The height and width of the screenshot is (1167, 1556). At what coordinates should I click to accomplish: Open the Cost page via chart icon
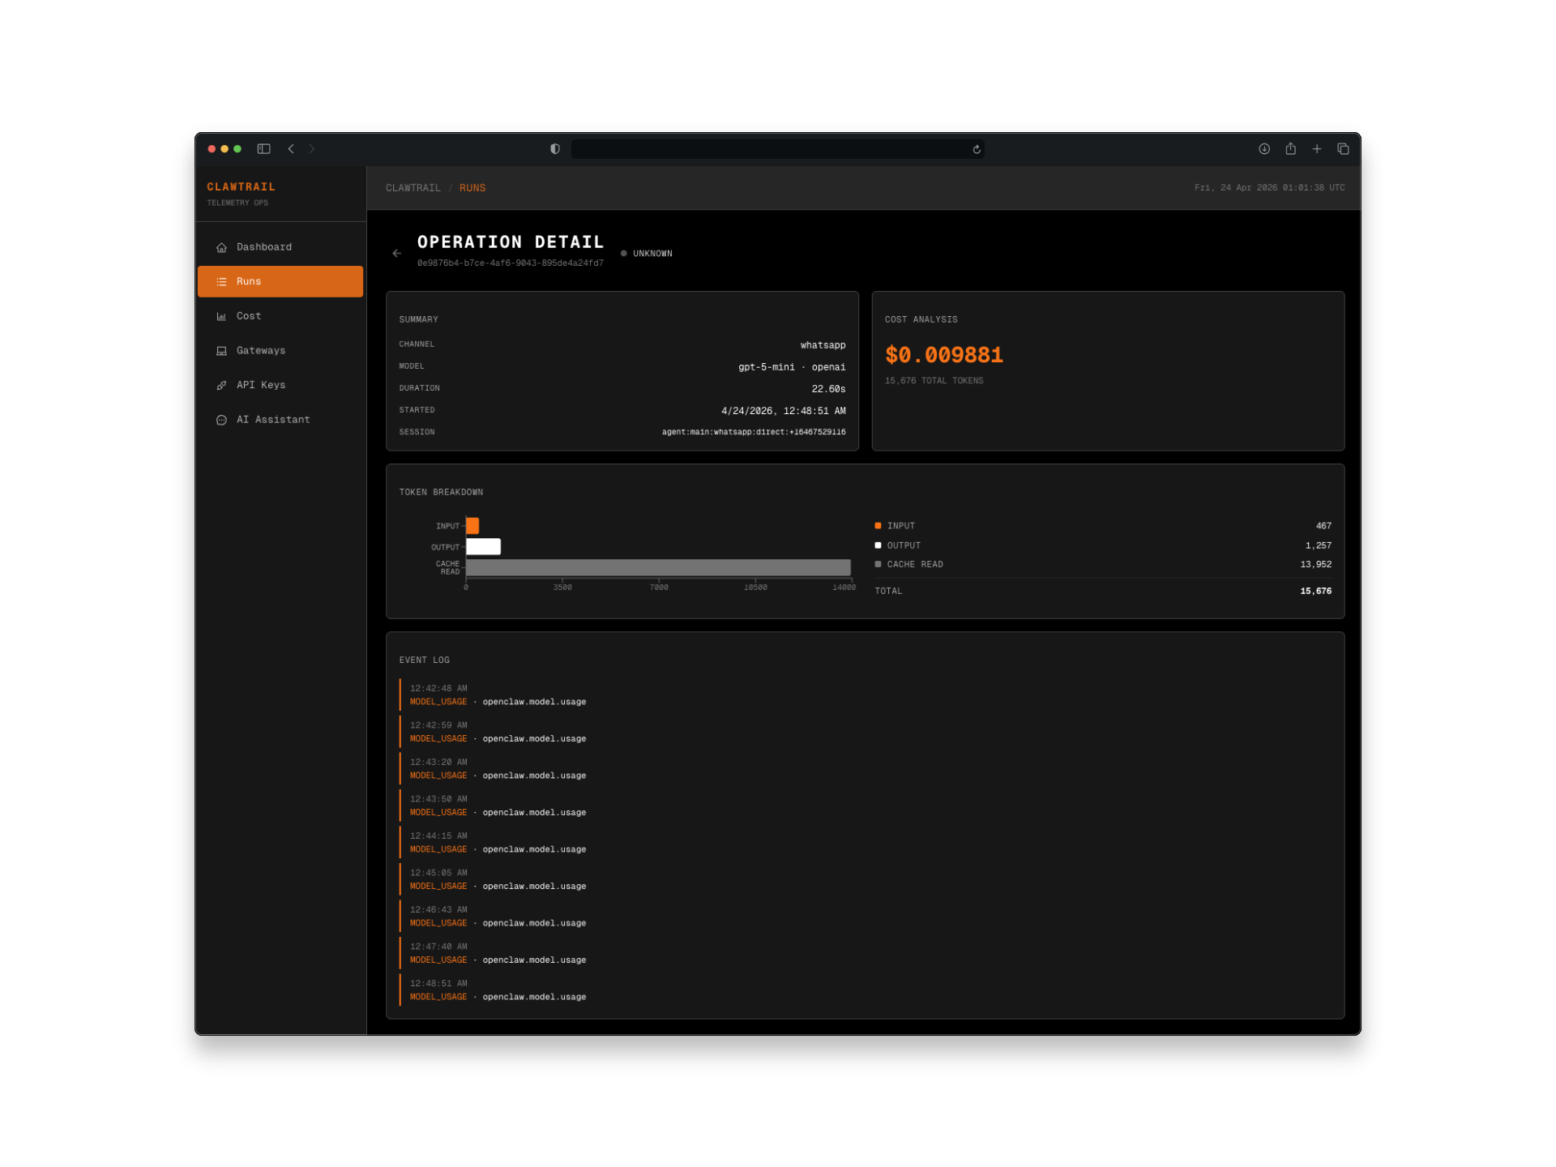221,316
